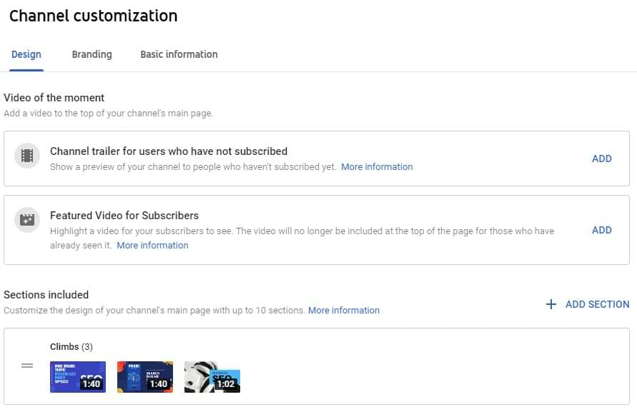Click the channel trailer filmstrip icon
The image size is (637, 412).
pos(27,156)
